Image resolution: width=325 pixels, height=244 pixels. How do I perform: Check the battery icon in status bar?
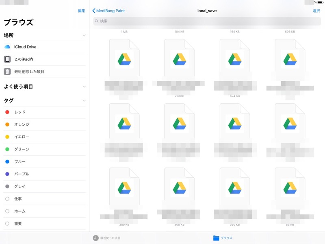[x=320, y=2]
